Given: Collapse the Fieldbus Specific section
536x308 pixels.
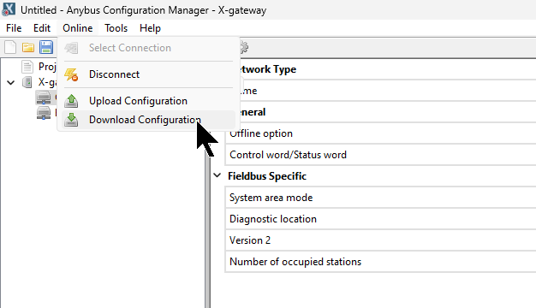Looking at the screenshot, I should click(x=217, y=175).
